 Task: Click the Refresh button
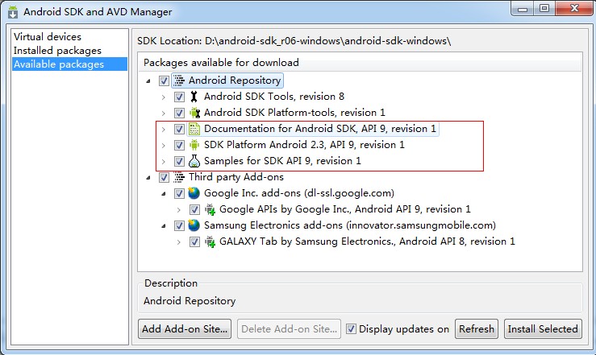coord(477,328)
